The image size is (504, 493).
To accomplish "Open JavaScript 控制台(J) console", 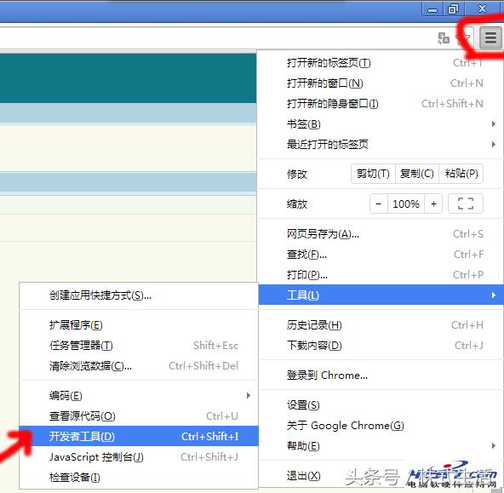I will 139,456.
